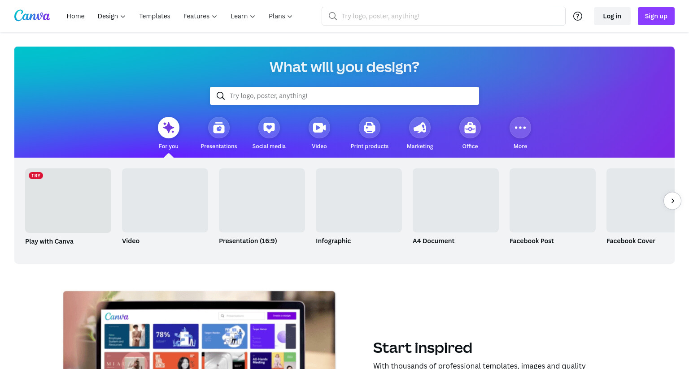Open the Infographic thumbnail card

click(359, 200)
